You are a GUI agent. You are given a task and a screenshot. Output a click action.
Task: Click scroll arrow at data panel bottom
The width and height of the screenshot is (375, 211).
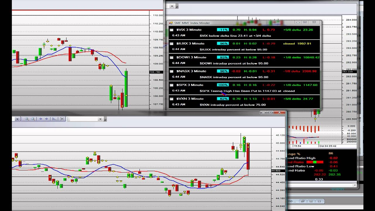355,185
